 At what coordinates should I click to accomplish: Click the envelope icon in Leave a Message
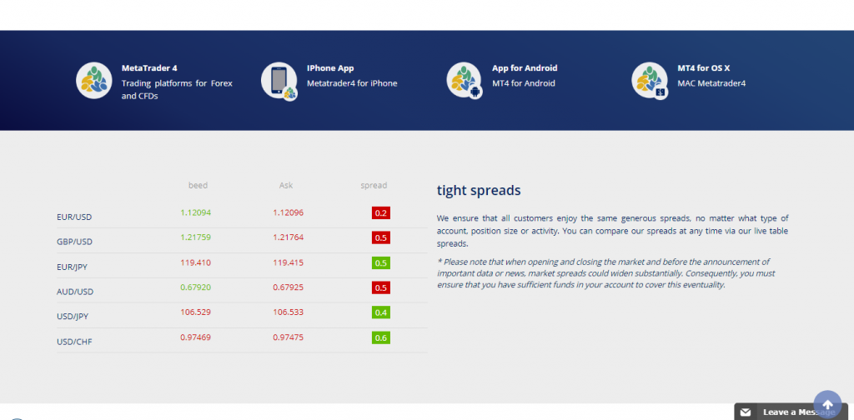(745, 412)
